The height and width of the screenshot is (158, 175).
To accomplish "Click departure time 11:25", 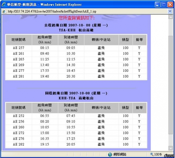I will point(45,59).
